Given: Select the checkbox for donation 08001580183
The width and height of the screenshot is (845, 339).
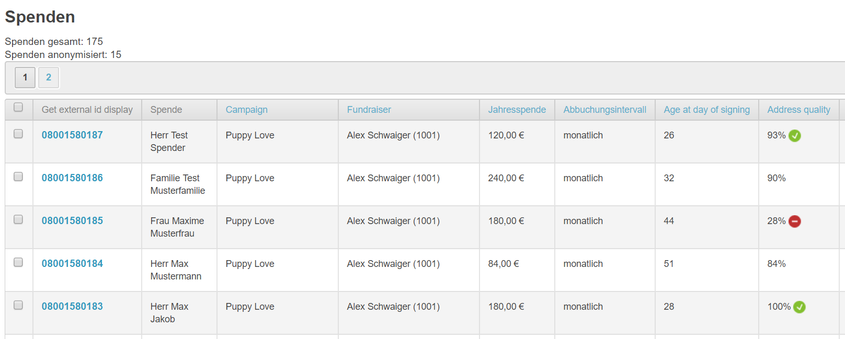Looking at the screenshot, I should (x=19, y=305).
